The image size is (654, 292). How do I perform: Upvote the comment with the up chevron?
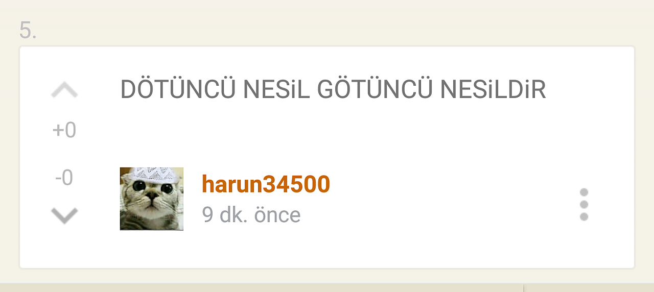pyautogui.click(x=64, y=91)
